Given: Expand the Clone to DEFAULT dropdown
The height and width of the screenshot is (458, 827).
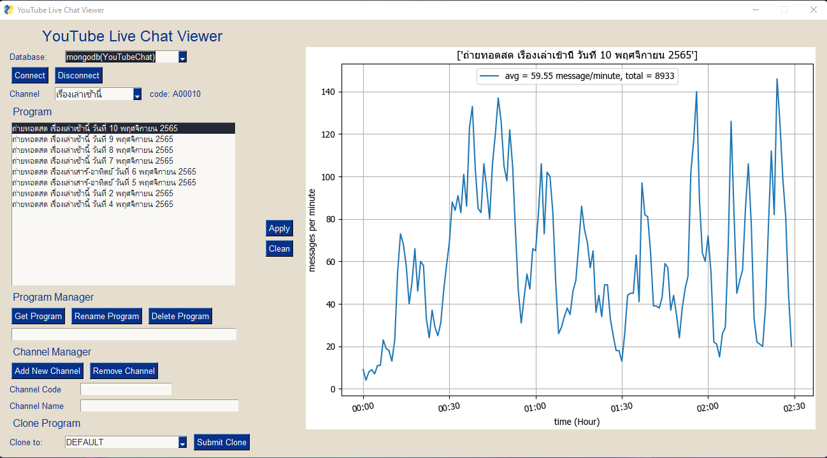Looking at the screenshot, I should [x=182, y=441].
